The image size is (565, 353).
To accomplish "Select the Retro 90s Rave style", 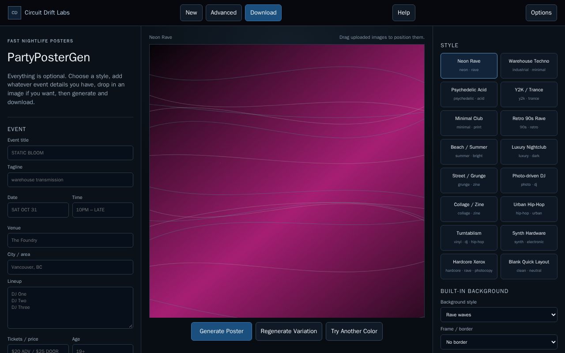I will 529,123.
